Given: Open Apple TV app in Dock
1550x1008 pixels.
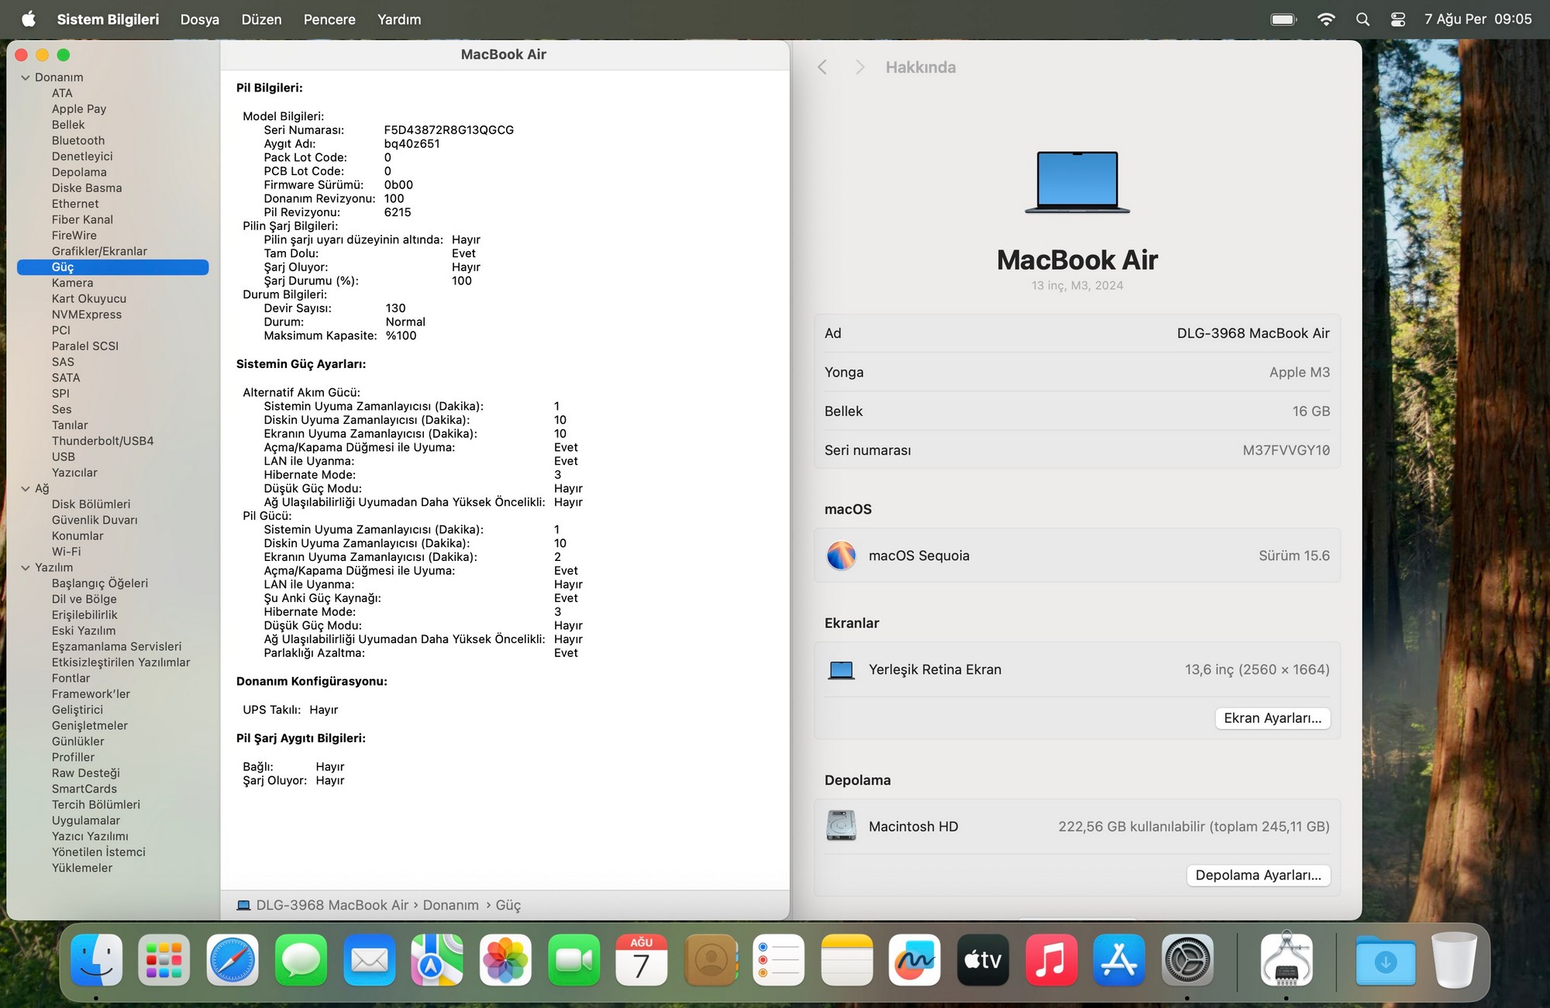Looking at the screenshot, I should pyautogui.click(x=983, y=961).
